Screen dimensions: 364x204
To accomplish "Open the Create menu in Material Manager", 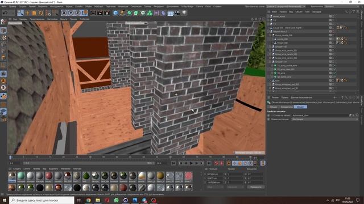I will point(17,169).
